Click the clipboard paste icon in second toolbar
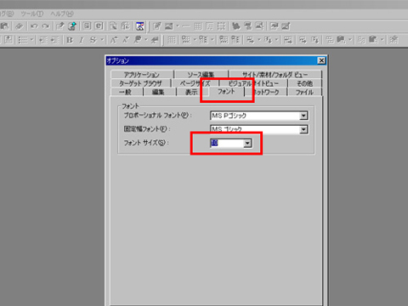Screen dimensions: 408x306 point(373,40)
